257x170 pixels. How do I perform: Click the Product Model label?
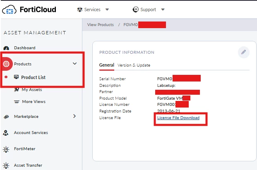tap(113, 98)
